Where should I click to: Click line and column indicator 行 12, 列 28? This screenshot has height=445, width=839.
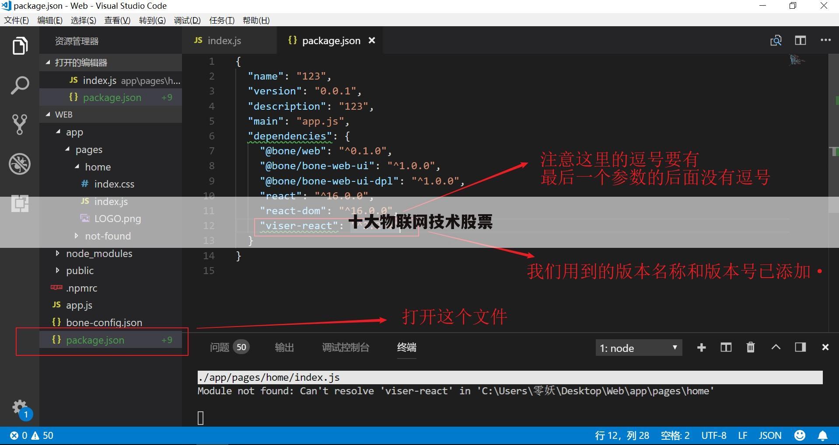[x=622, y=436]
